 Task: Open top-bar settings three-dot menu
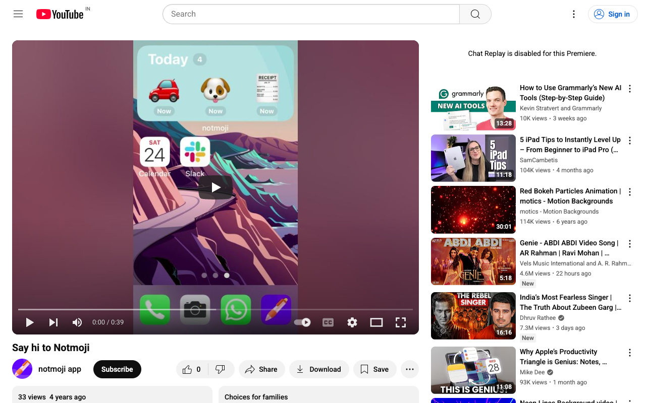(x=573, y=14)
